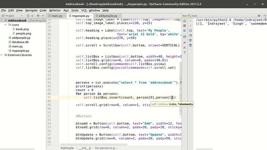
Task: Rerun main with the green rerun icon
Action: click(x=184, y=21)
